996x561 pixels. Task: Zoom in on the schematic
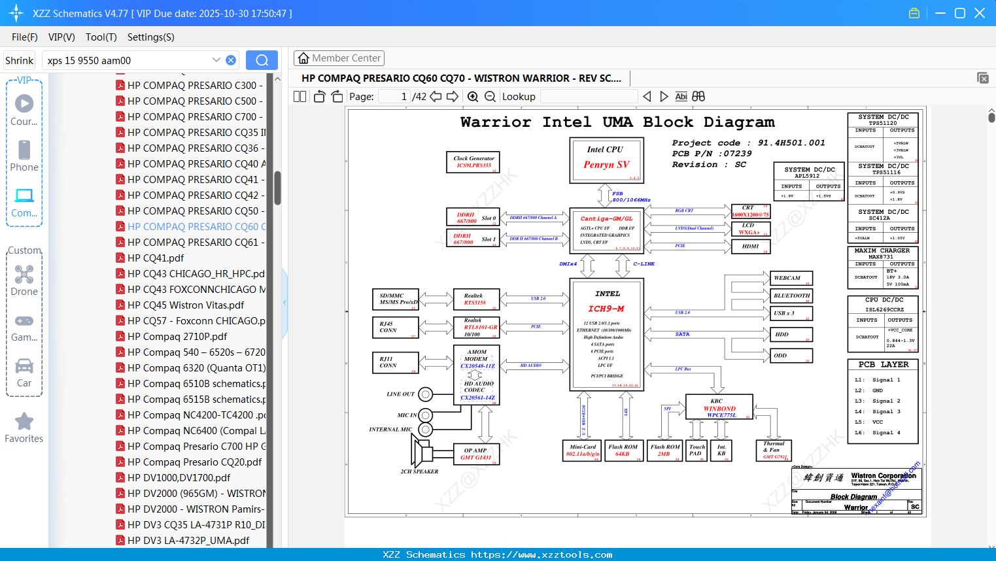pos(473,96)
